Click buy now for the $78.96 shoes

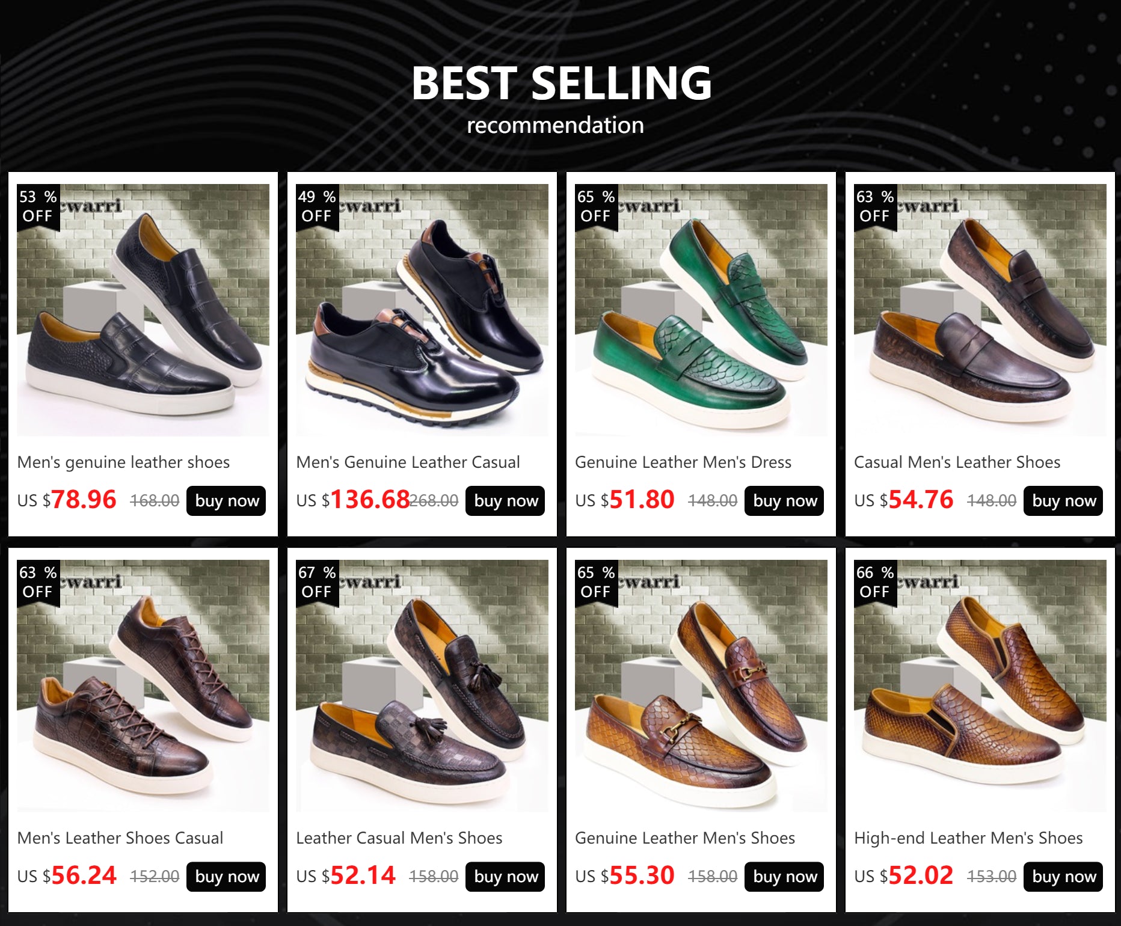coord(226,501)
